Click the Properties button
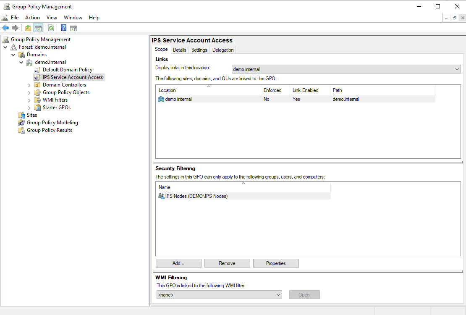Image resolution: width=466 pixels, height=315 pixels. pos(276,263)
